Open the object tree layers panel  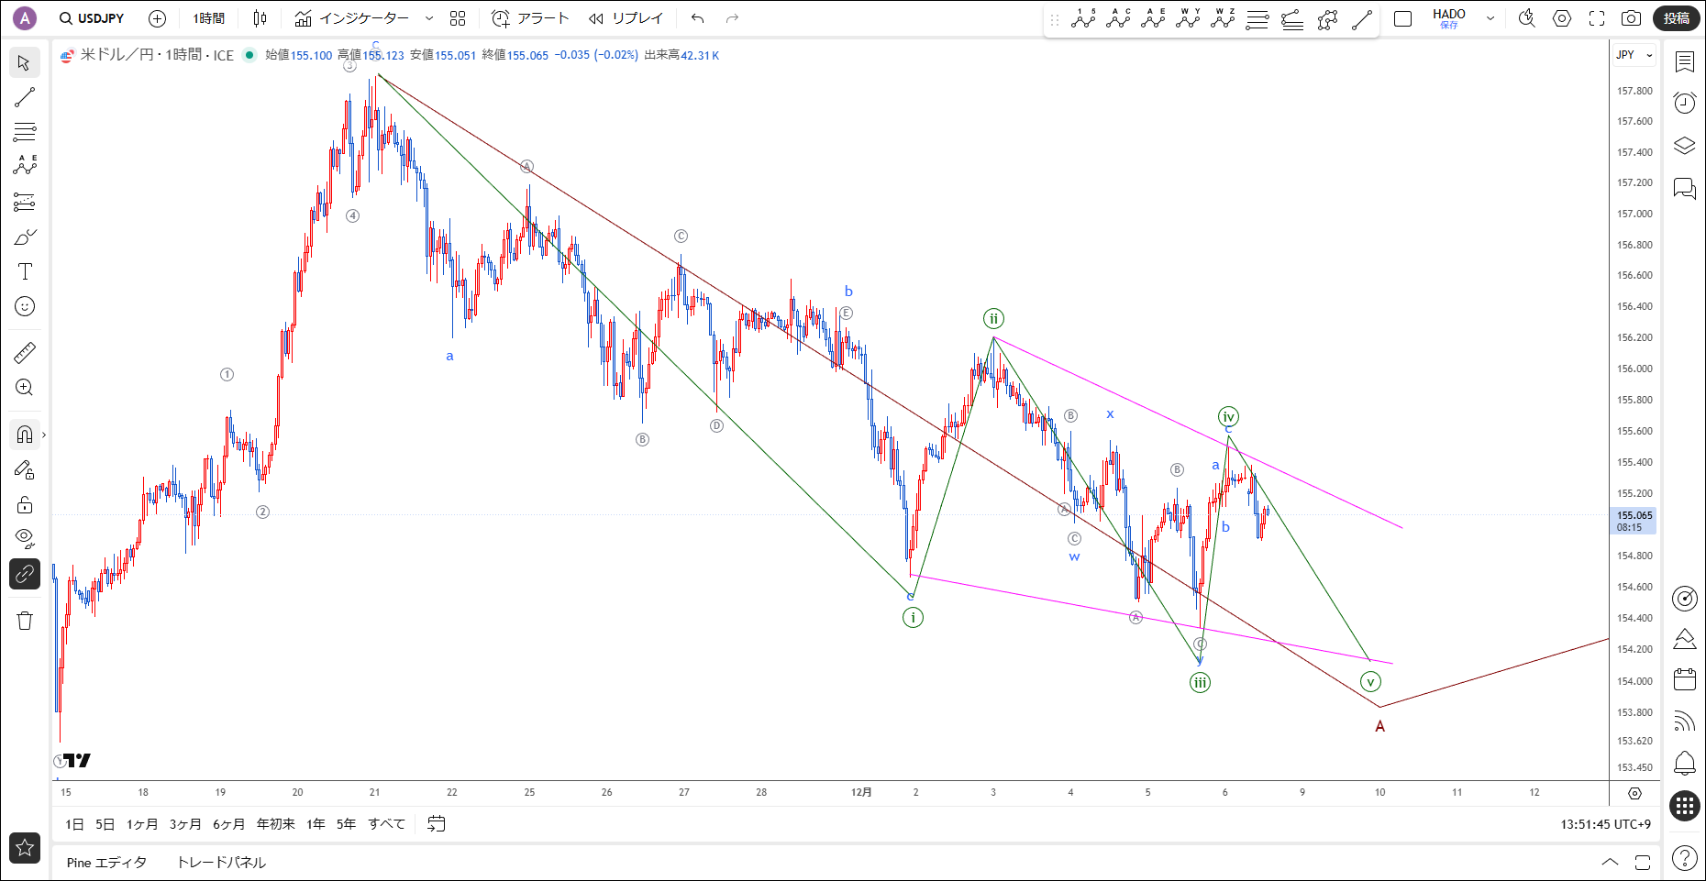pyautogui.click(x=1685, y=146)
